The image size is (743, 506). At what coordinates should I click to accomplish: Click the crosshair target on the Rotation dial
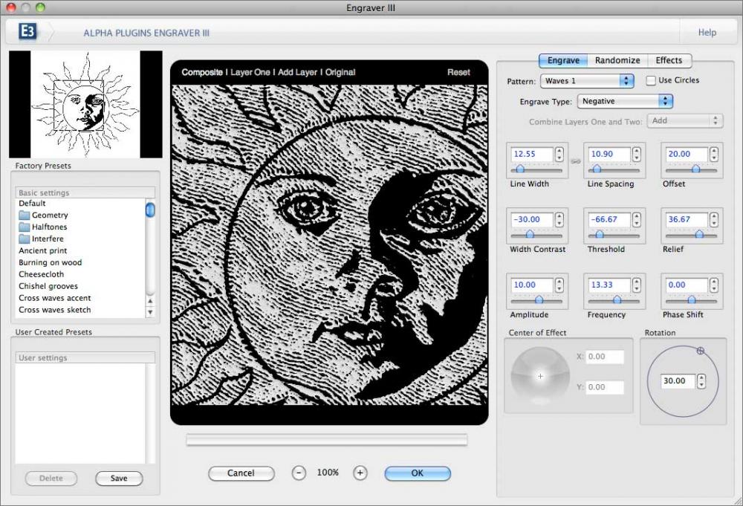click(700, 351)
